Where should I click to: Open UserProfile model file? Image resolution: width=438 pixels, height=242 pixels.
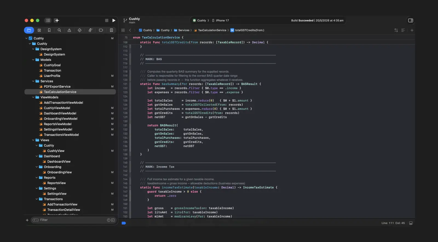pyautogui.click(x=52, y=76)
